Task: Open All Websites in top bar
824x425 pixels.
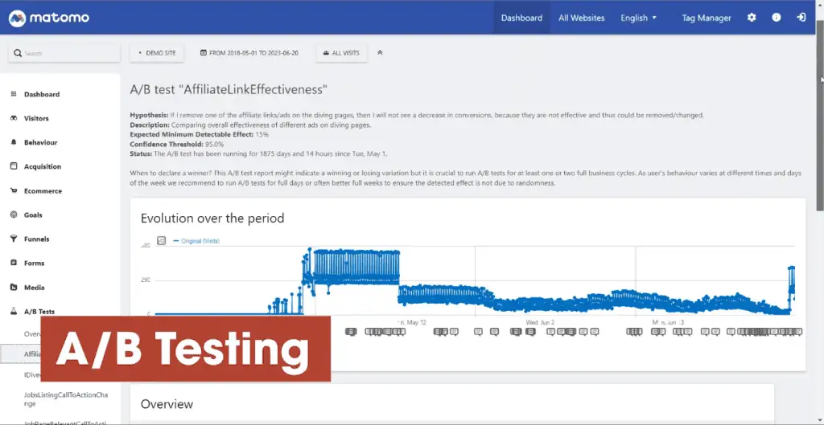Action: (581, 18)
